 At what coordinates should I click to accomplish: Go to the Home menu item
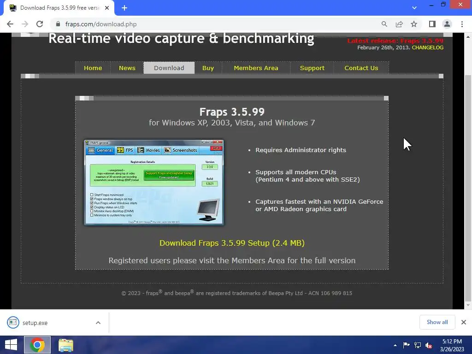coord(93,68)
